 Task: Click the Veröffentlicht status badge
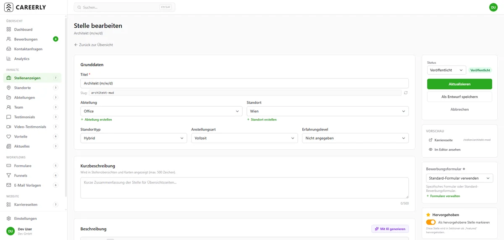[480, 70]
